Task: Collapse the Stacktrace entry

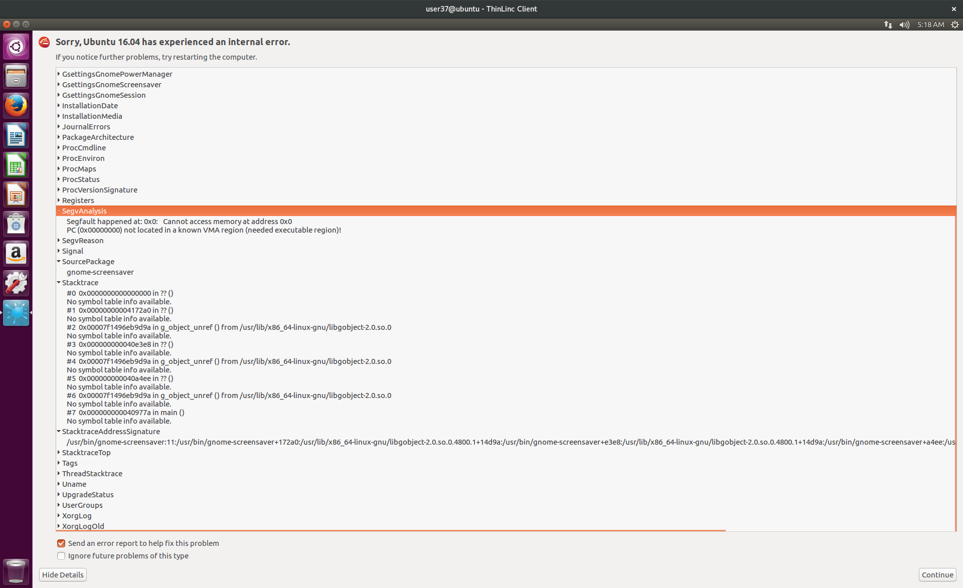Action: pos(59,282)
